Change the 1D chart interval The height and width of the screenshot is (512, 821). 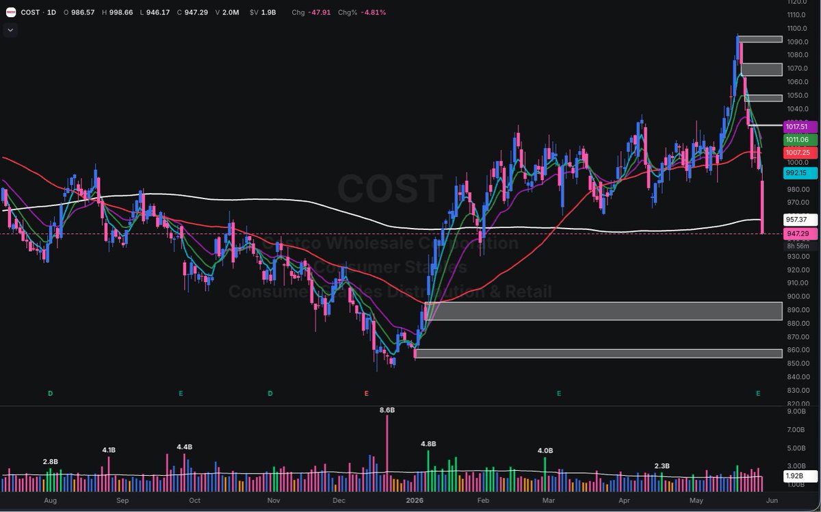52,12
